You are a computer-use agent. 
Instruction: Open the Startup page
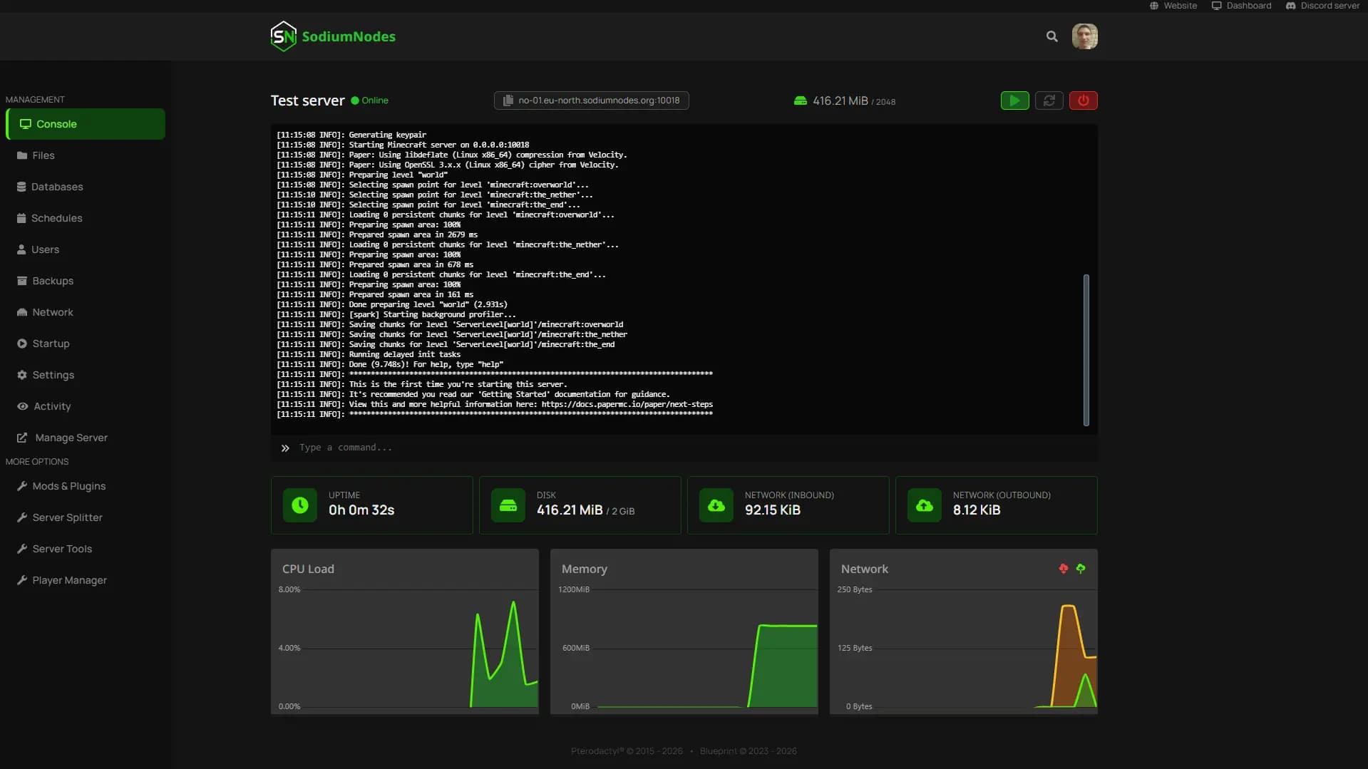click(x=86, y=344)
